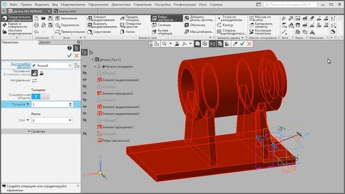Choose the Уклон draft tool in ribbon

128,32
